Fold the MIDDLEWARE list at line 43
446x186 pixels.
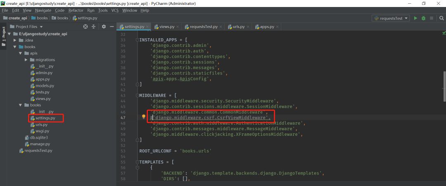(x=138, y=95)
